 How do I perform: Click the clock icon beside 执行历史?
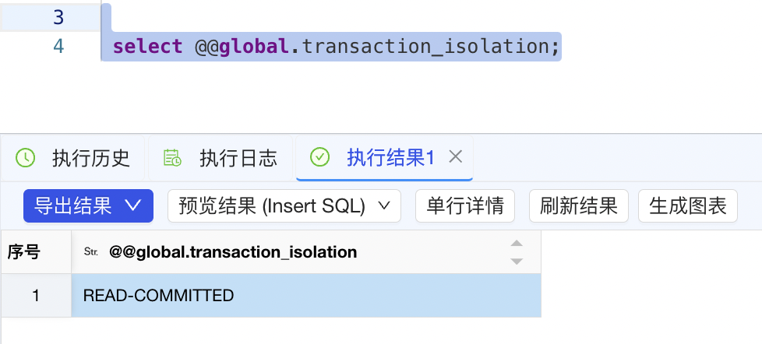pyautogui.click(x=26, y=157)
